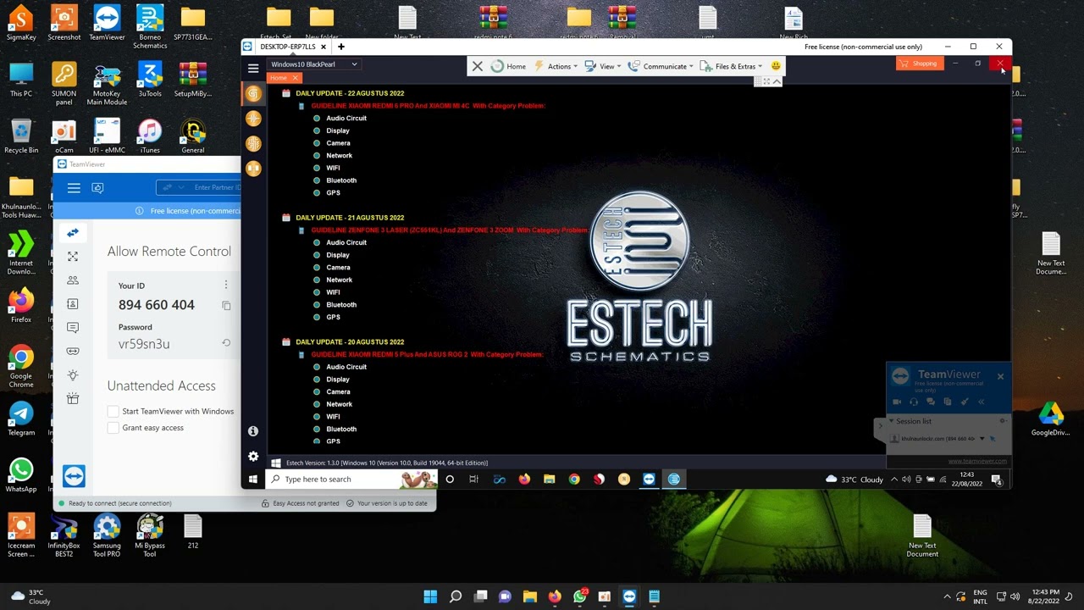Viewport: 1084px width, 610px height.
Task: Click Free license banner in TeamViewer window
Action: [146, 211]
